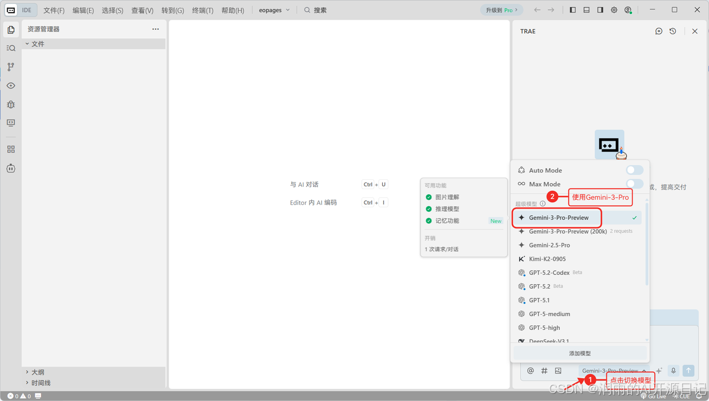Expand the 大纲 outline section
Screen dimensions: 709x401
coord(94,372)
